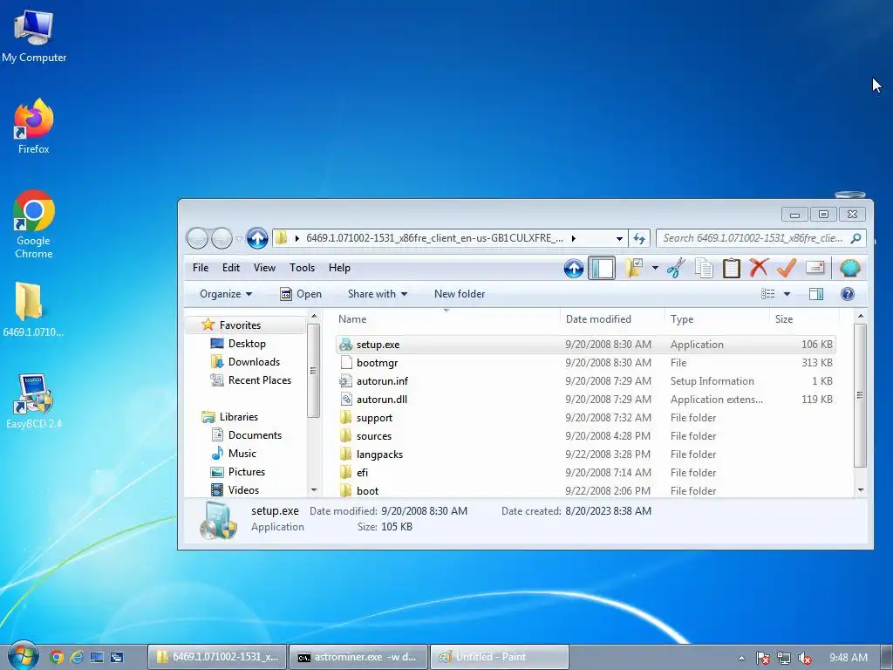The height and width of the screenshot is (670, 893).
Task: Click the Windows Start orb
Action: pyautogui.click(x=23, y=656)
